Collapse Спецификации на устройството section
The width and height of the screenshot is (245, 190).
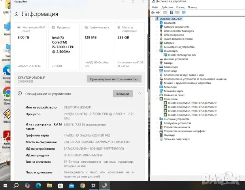(139, 93)
